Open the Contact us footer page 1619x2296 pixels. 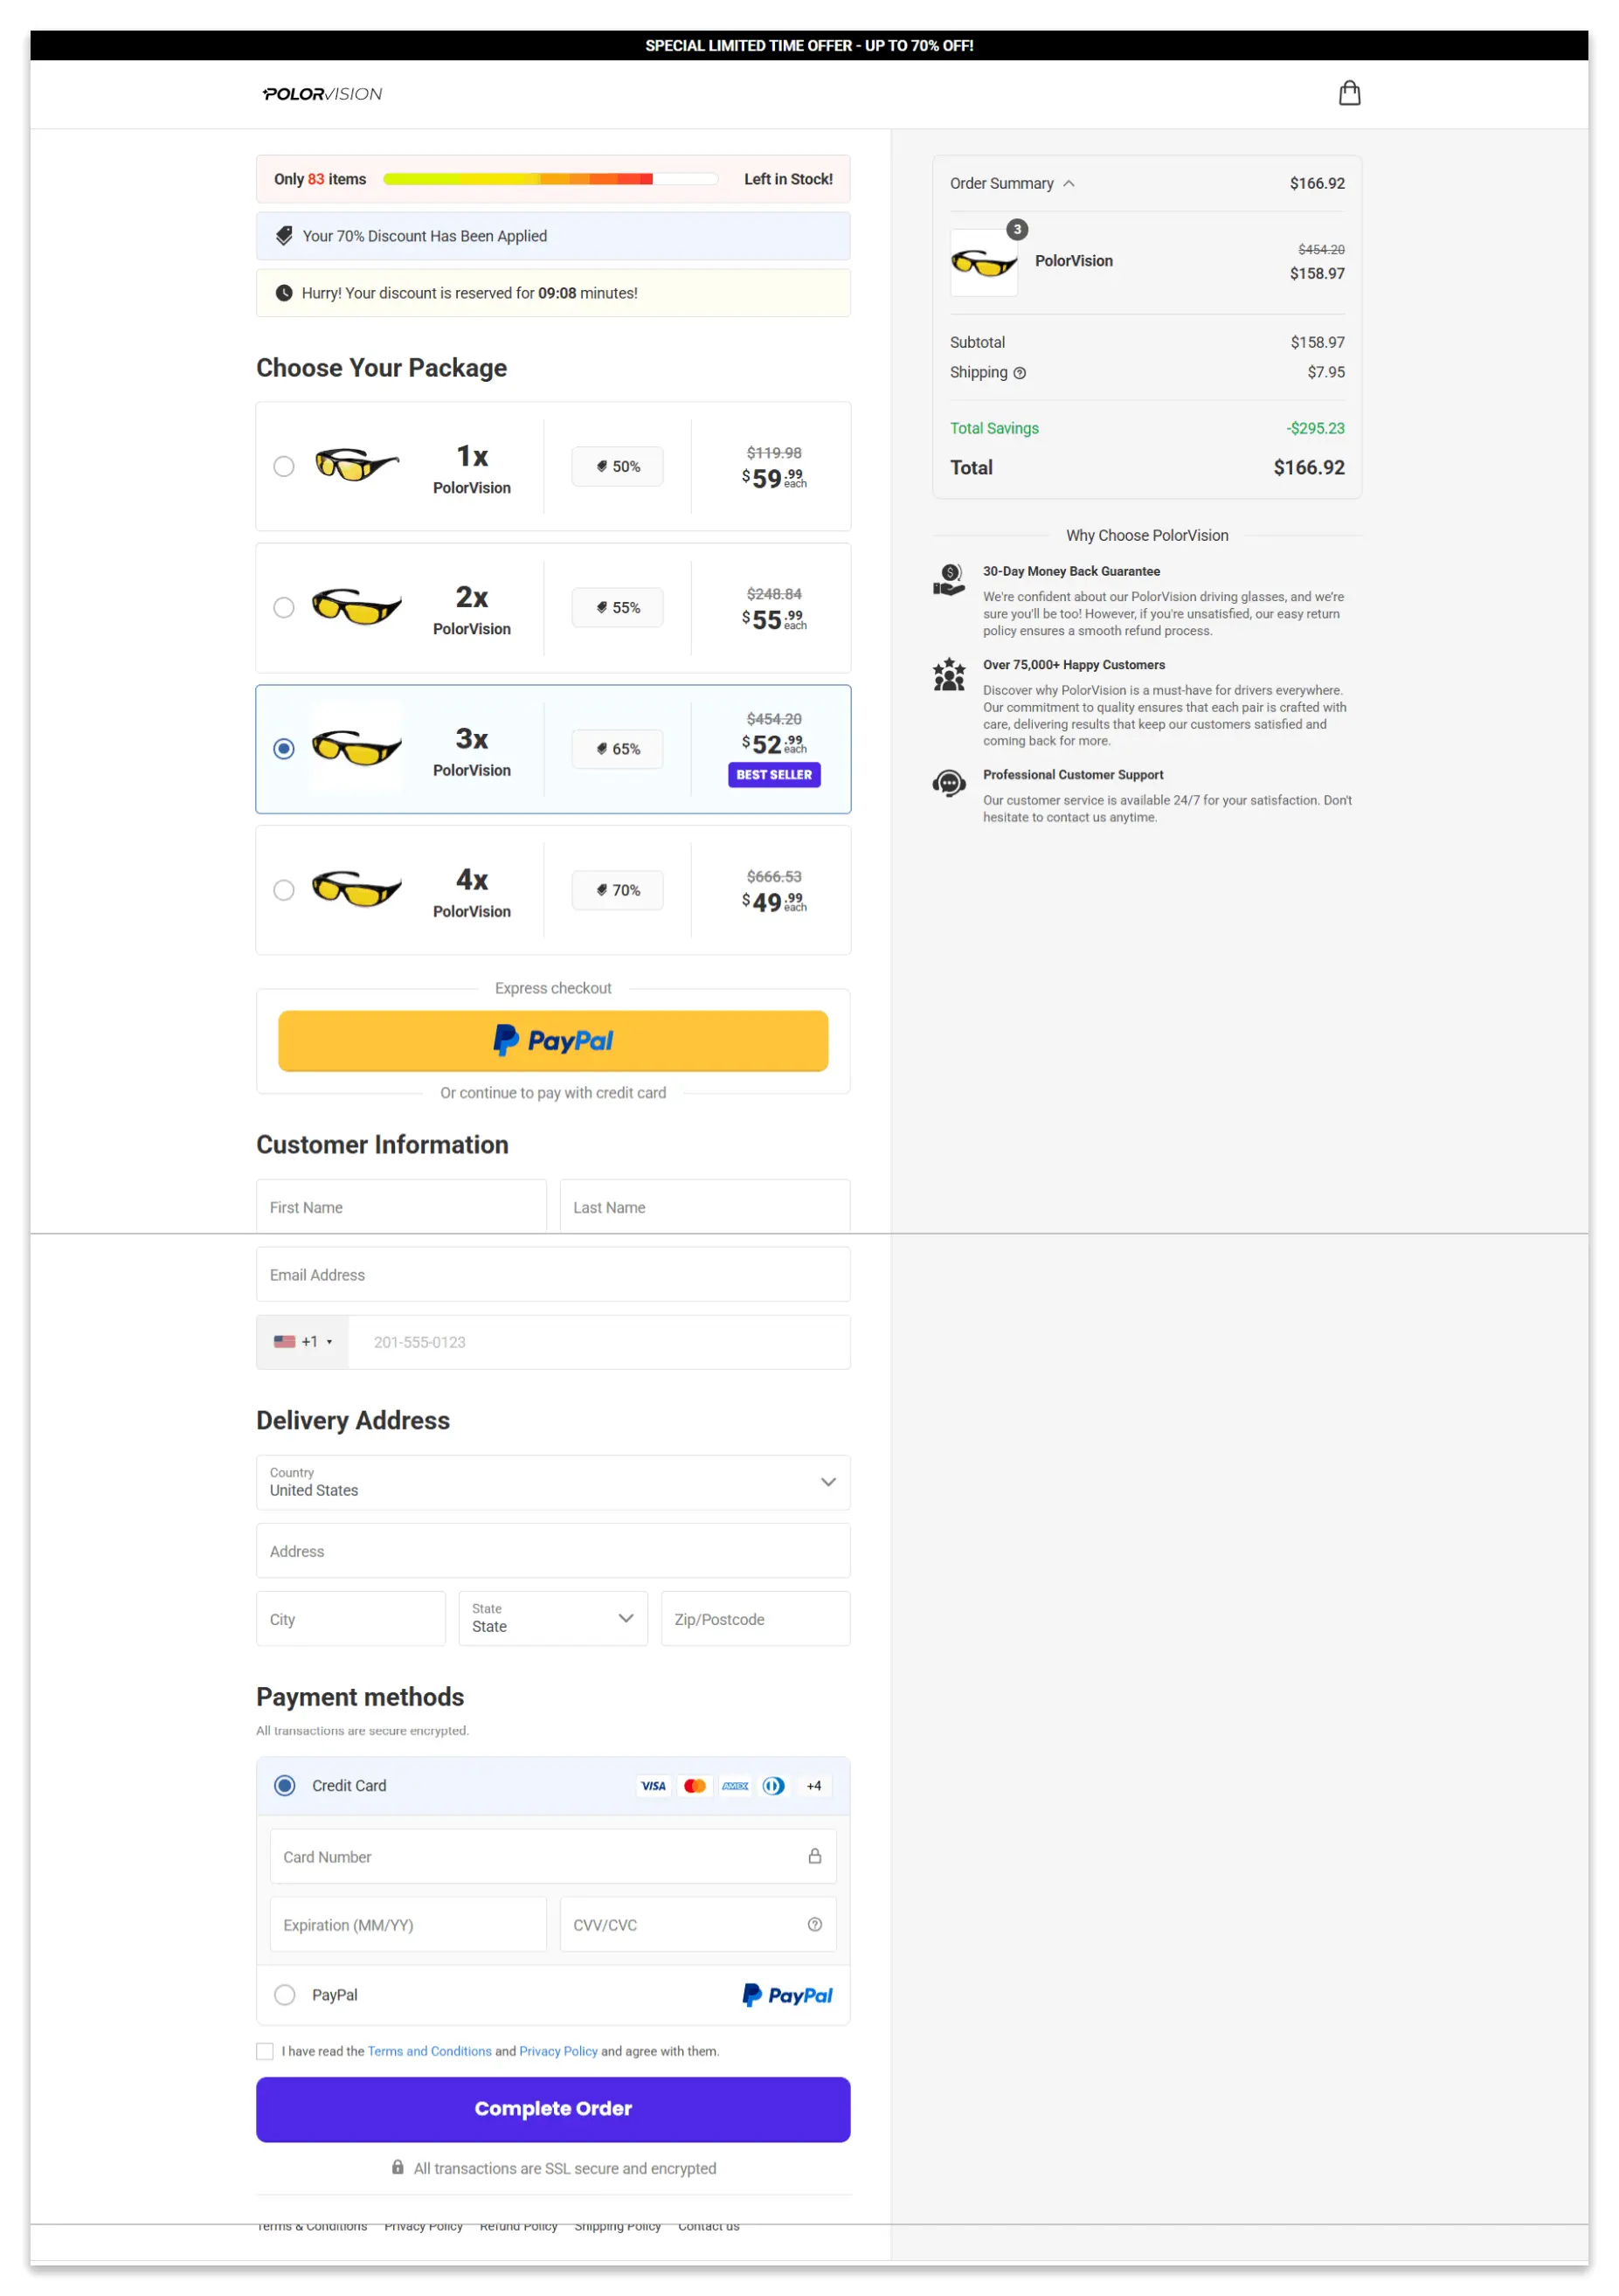[x=708, y=2226]
